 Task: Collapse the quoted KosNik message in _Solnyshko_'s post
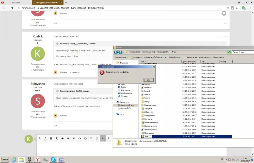coord(57,91)
